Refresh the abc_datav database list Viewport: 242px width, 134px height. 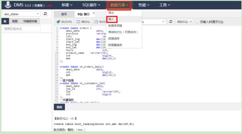pyautogui.click(x=45, y=14)
